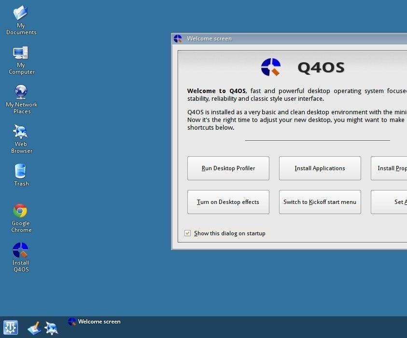Open the start menu in the taskbar
The width and height of the screenshot is (407, 338).
coord(11,327)
